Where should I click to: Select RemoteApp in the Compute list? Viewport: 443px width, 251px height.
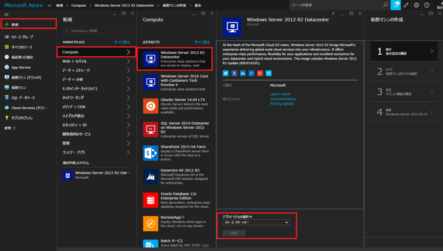176,223
